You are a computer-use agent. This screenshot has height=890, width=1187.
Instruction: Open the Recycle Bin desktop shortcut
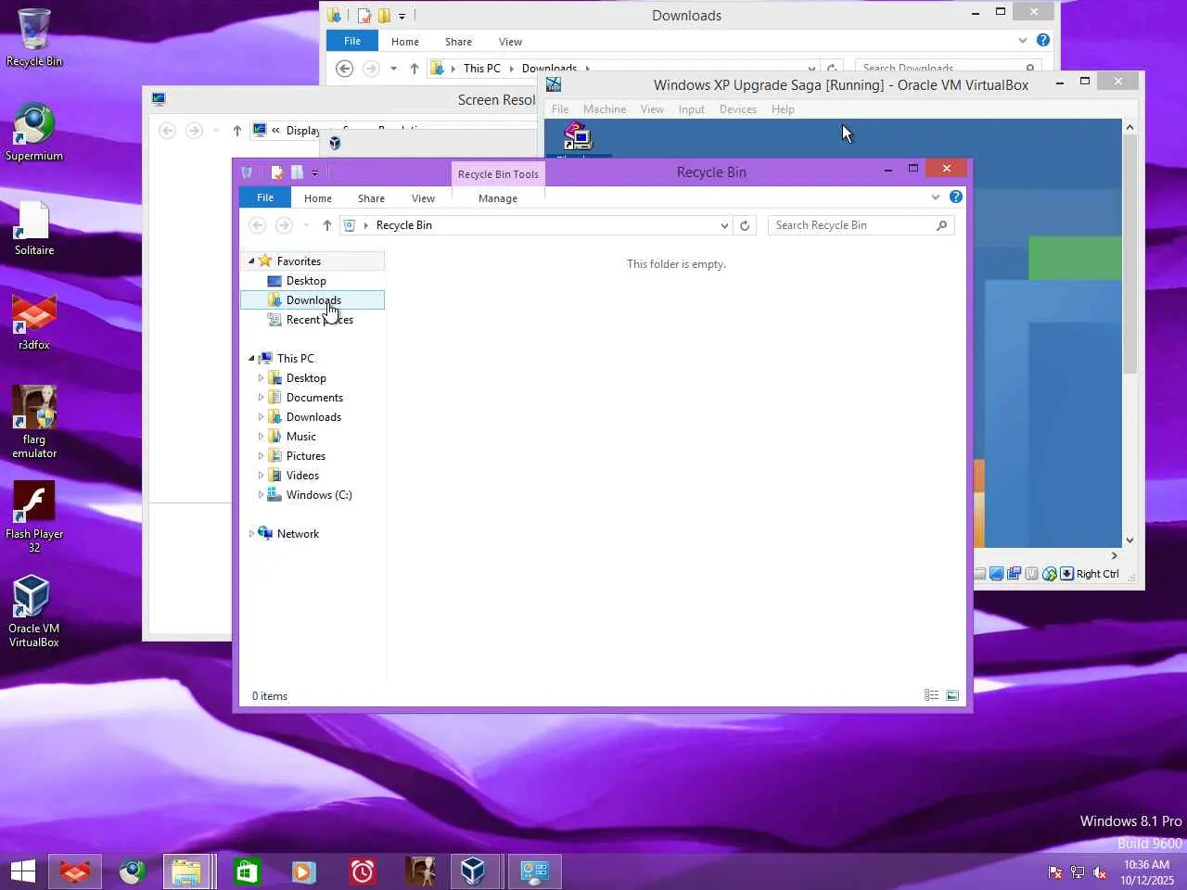coord(34,38)
